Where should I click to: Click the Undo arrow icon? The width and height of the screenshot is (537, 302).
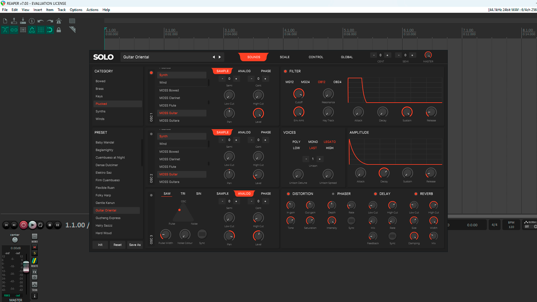click(41, 21)
